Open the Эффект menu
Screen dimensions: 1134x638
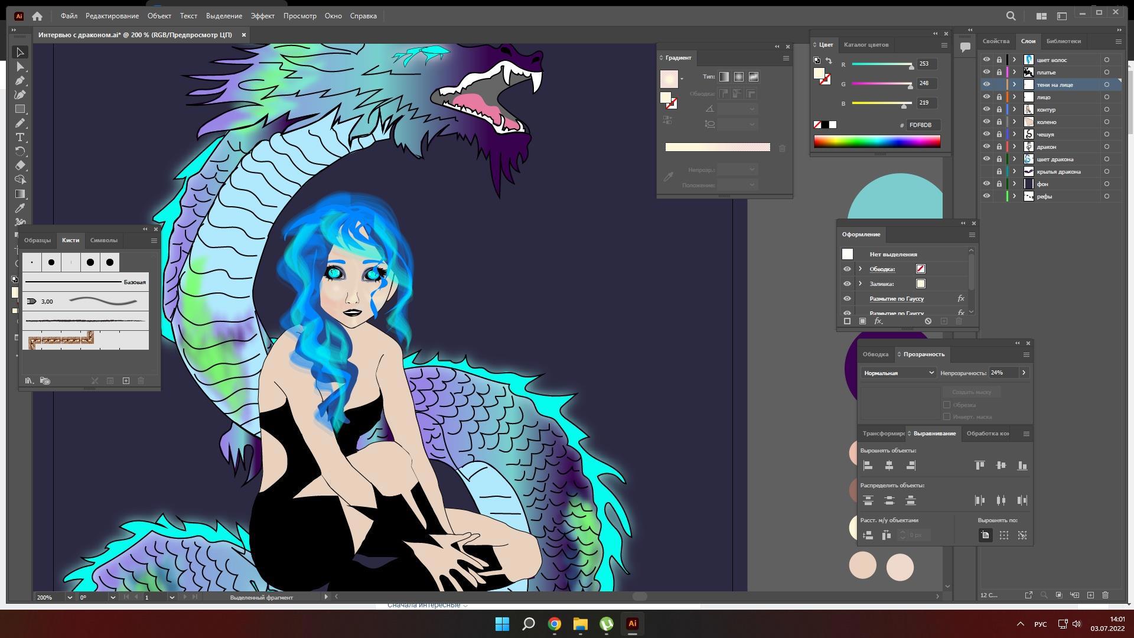pos(262,16)
